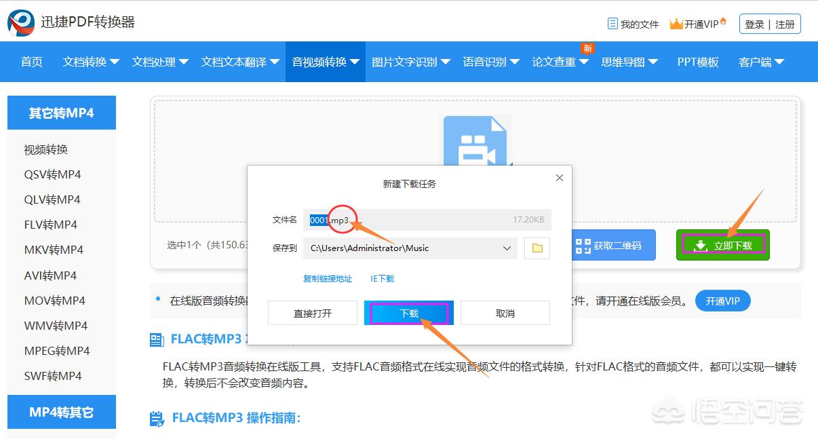The height and width of the screenshot is (439, 818).
Task: Click the 注册 link
Action: pyautogui.click(x=785, y=24)
